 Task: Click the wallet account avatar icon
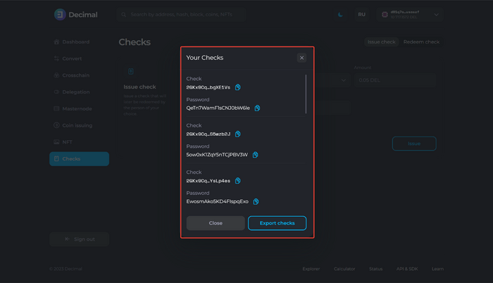(x=385, y=15)
